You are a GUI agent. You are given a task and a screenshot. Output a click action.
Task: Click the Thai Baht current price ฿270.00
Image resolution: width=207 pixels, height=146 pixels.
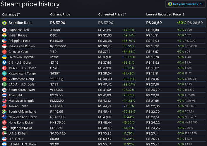click(57, 95)
